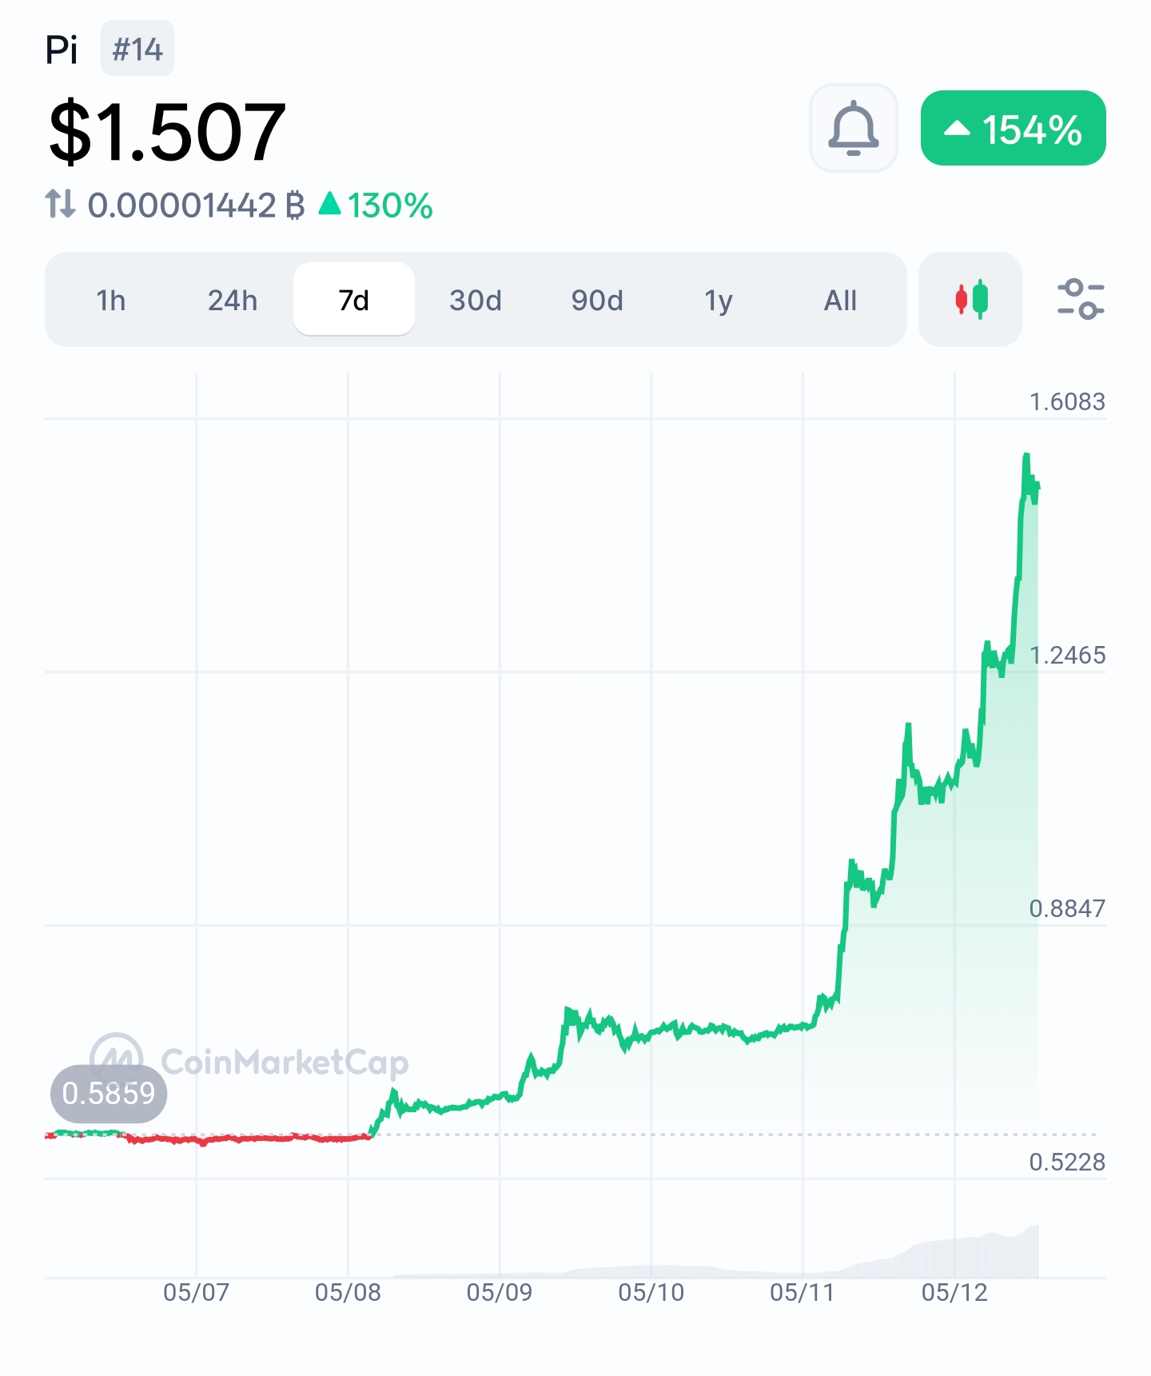Select the 90d timeframe

[x=597, y=301]
